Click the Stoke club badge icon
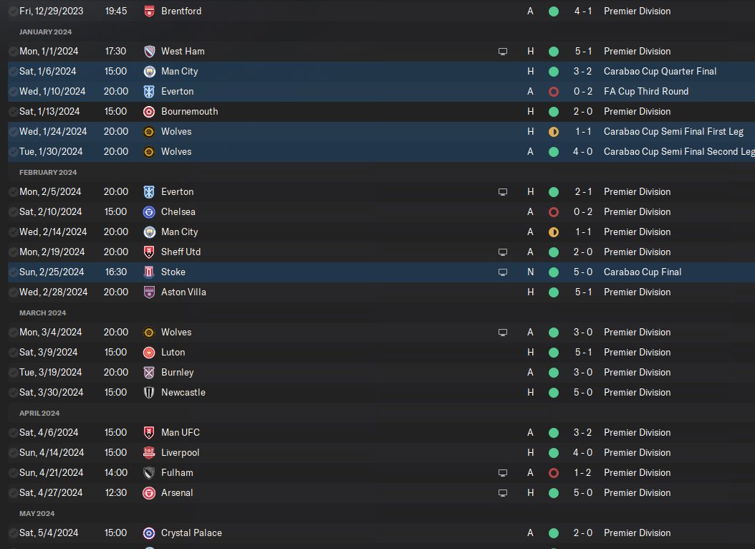The height and width of the screenshot is (549, 755). [149, 272]
